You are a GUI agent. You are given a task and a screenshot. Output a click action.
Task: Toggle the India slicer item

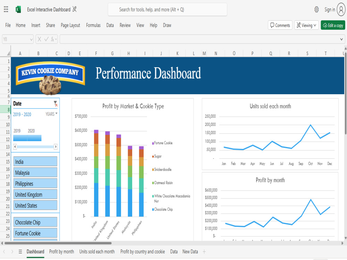click(35, 162)
